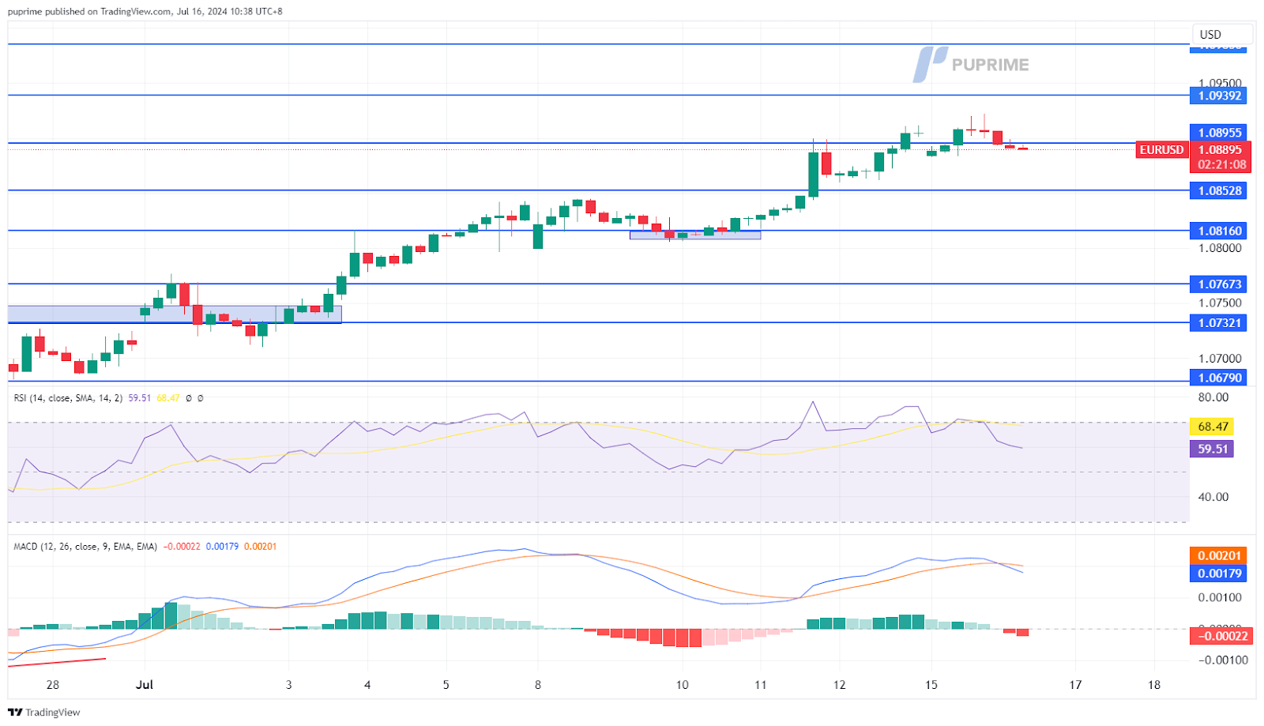Click the 1.08528 price level label
This screenshot has height=726, width=1264.
pyautogui.click(x=1219, y=190)
